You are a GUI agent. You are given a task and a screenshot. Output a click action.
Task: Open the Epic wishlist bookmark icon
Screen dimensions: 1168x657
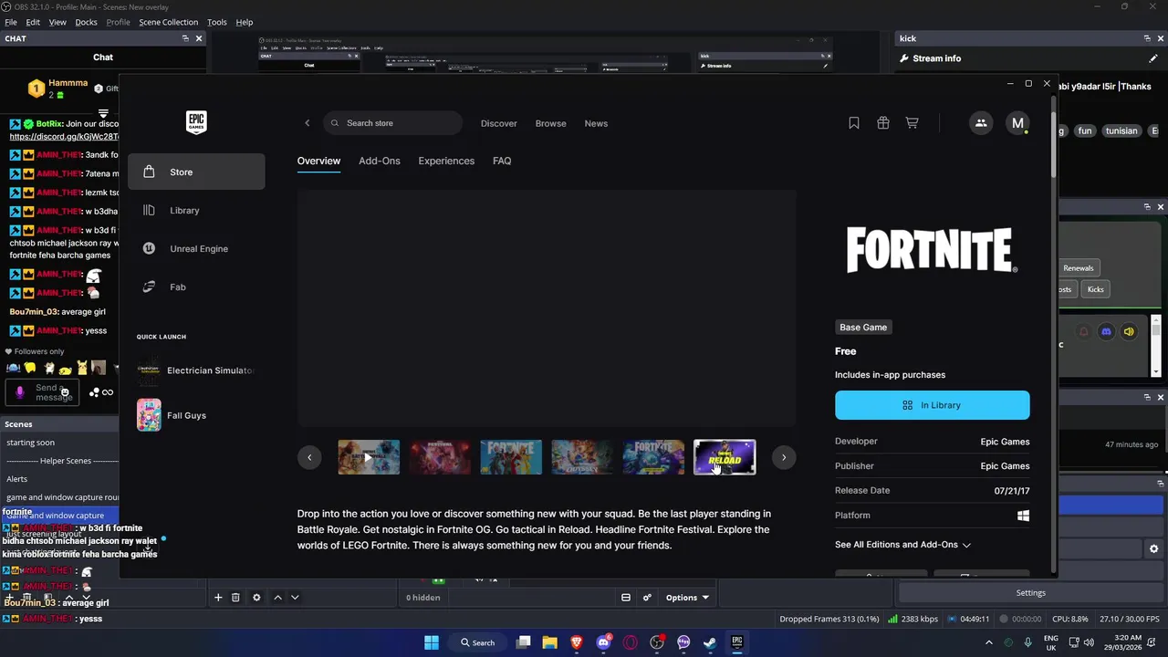[x=854, y=123]
